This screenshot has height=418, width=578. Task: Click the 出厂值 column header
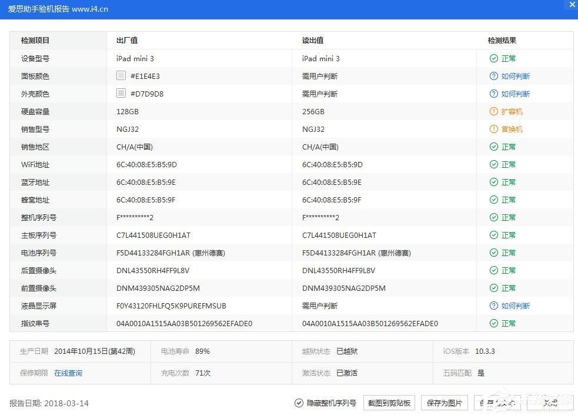[x=127, y=41]
